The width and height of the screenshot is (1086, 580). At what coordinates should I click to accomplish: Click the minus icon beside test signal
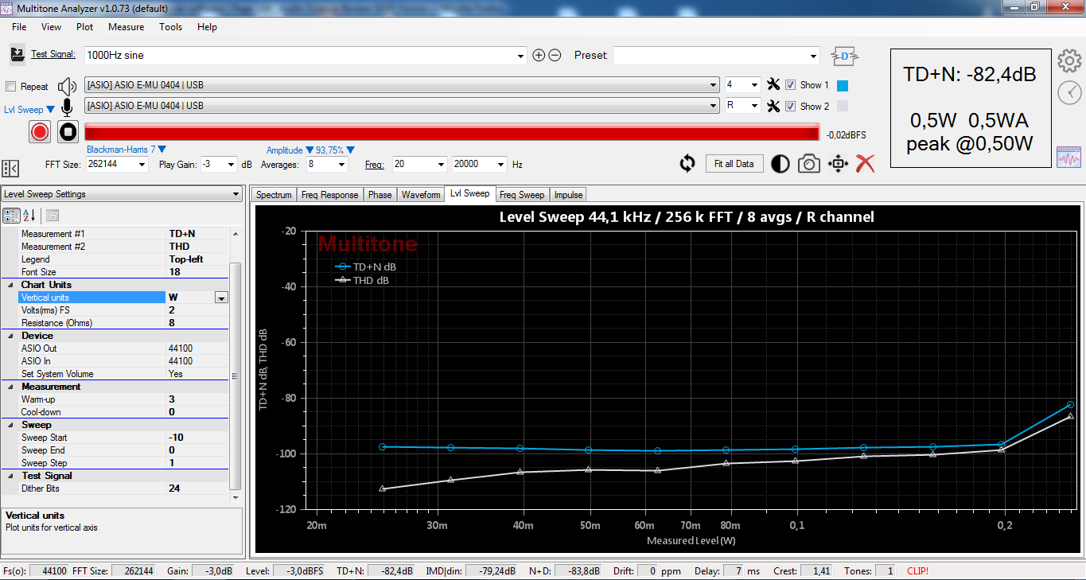(555, 56)
